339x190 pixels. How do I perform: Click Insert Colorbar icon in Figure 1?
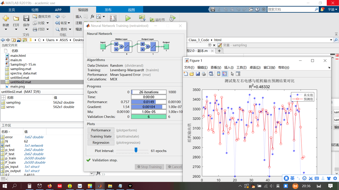click(x=219, y=74)
